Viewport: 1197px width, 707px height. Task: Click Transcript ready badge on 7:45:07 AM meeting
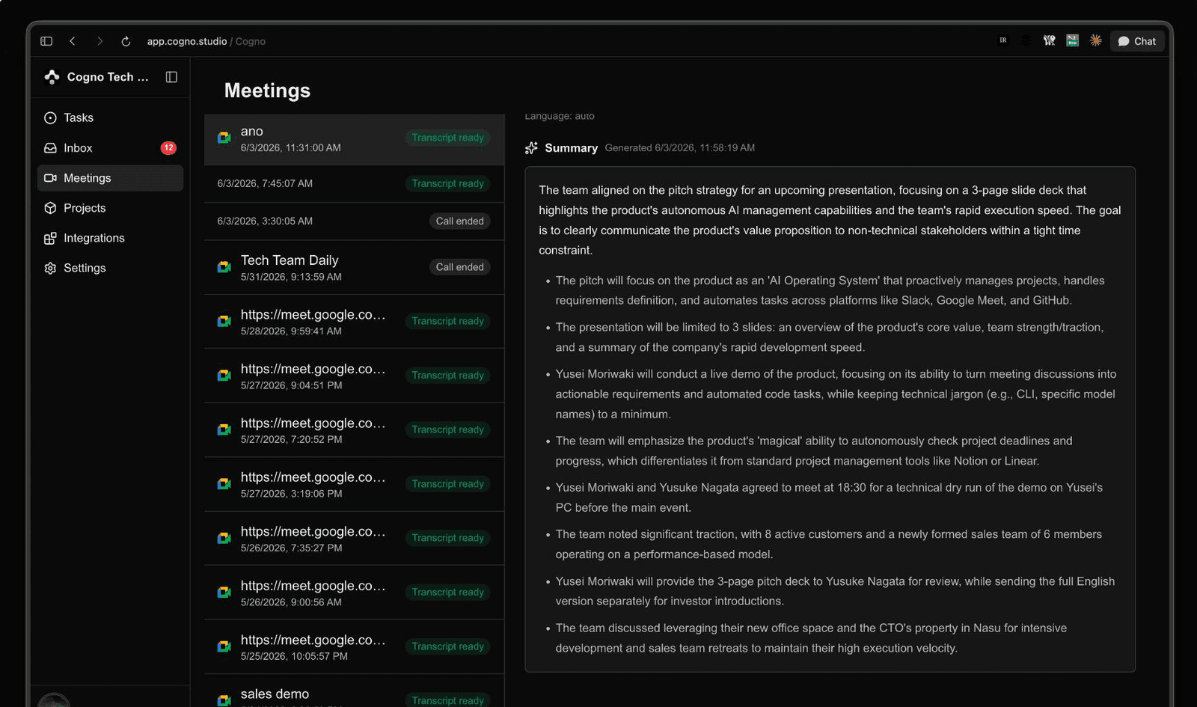tap(447, 183)
